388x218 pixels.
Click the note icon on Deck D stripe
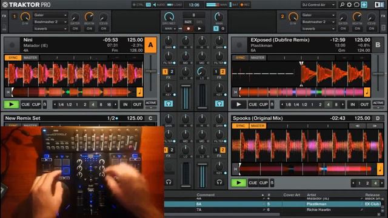[380, 169]
